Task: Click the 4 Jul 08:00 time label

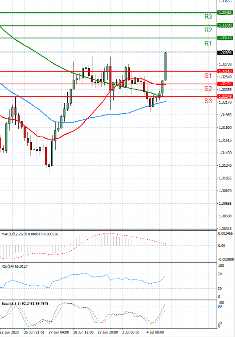Action: tap(155, 332)
